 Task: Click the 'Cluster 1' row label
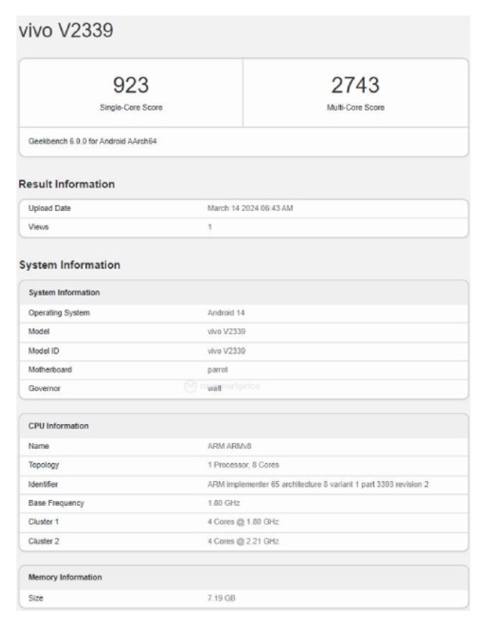pyautogui.click(x=43, y=522)
